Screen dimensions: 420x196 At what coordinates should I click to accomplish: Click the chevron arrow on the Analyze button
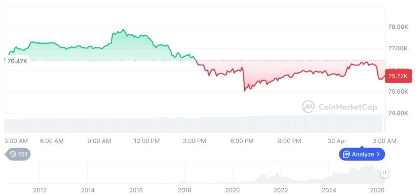(378, 154)
